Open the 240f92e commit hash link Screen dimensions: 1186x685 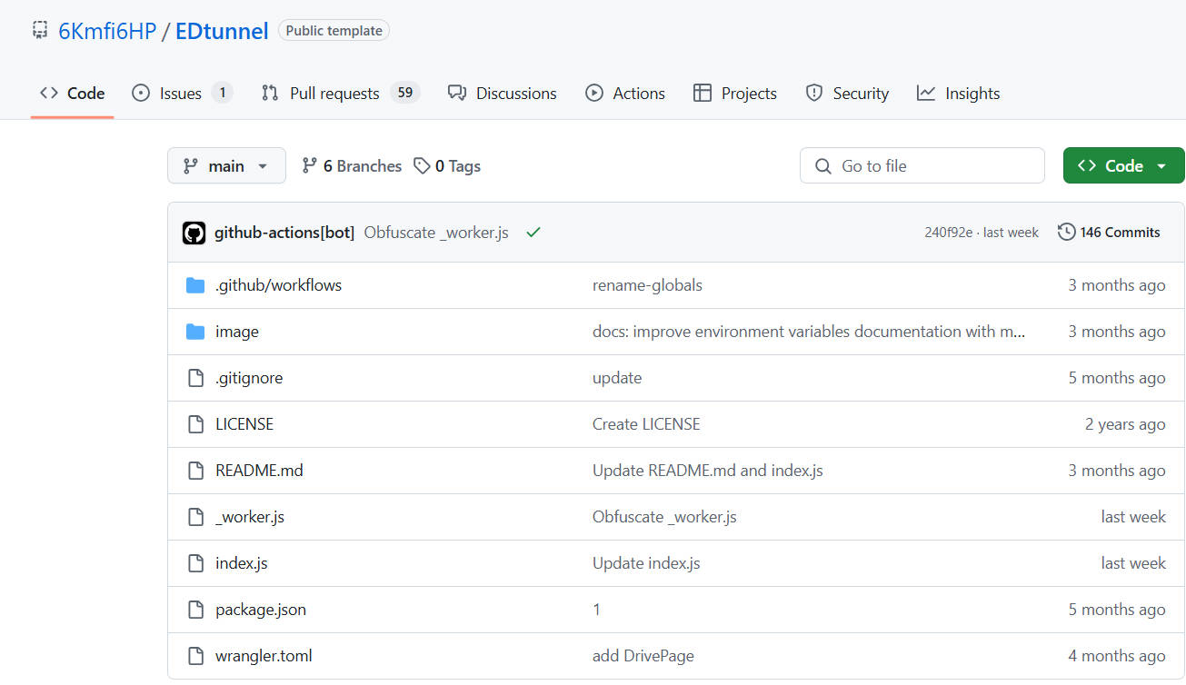click(x=948, y=233)
